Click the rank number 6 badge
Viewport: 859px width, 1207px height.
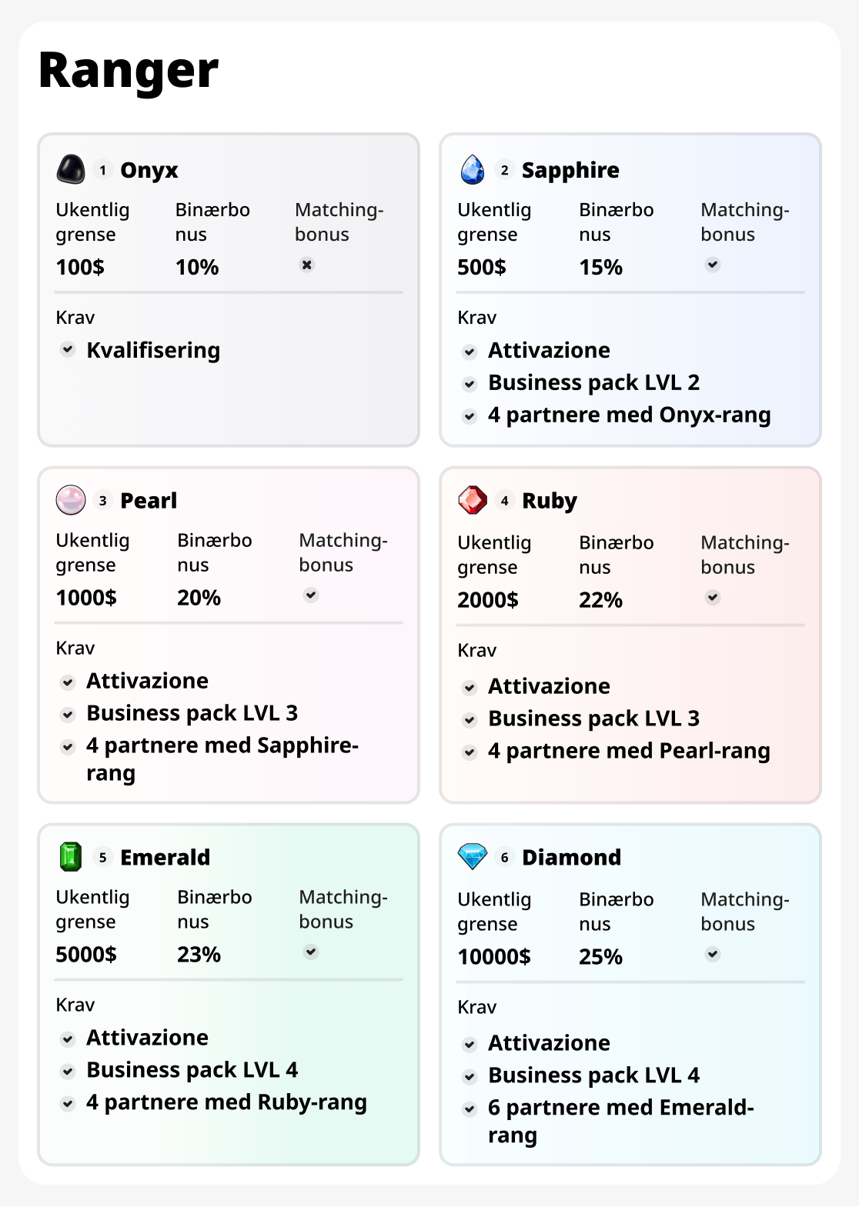point(504,857)
